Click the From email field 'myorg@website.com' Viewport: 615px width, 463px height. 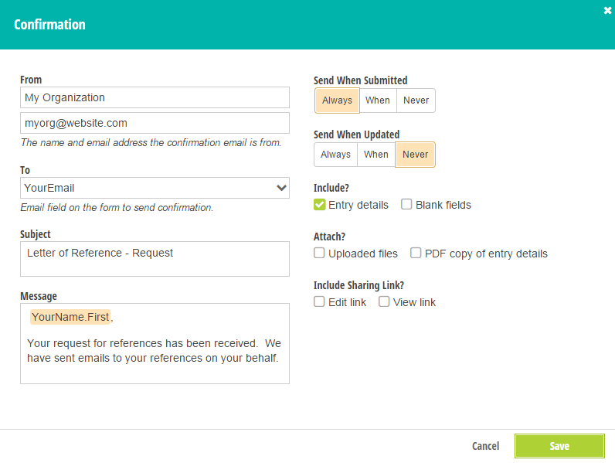pos(155,123)
